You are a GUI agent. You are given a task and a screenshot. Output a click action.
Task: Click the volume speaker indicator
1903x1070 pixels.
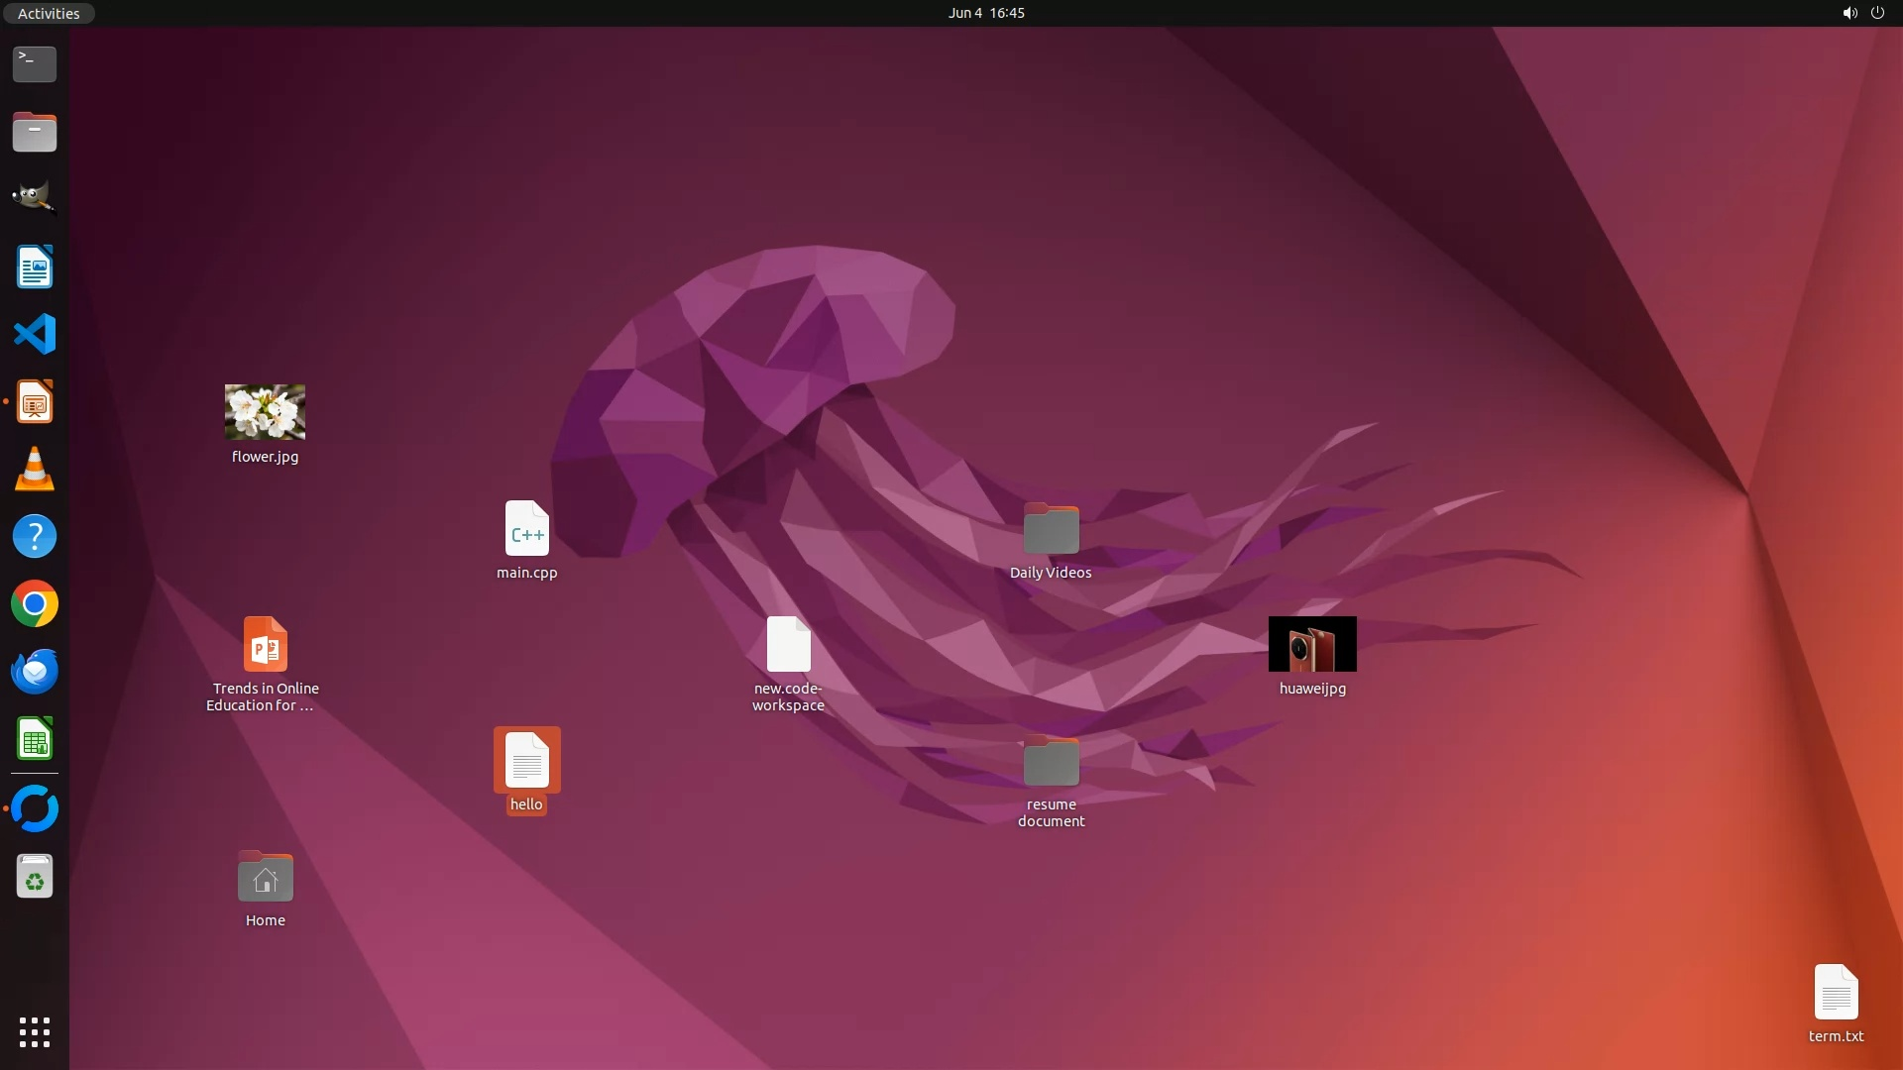pos(1849,13)
